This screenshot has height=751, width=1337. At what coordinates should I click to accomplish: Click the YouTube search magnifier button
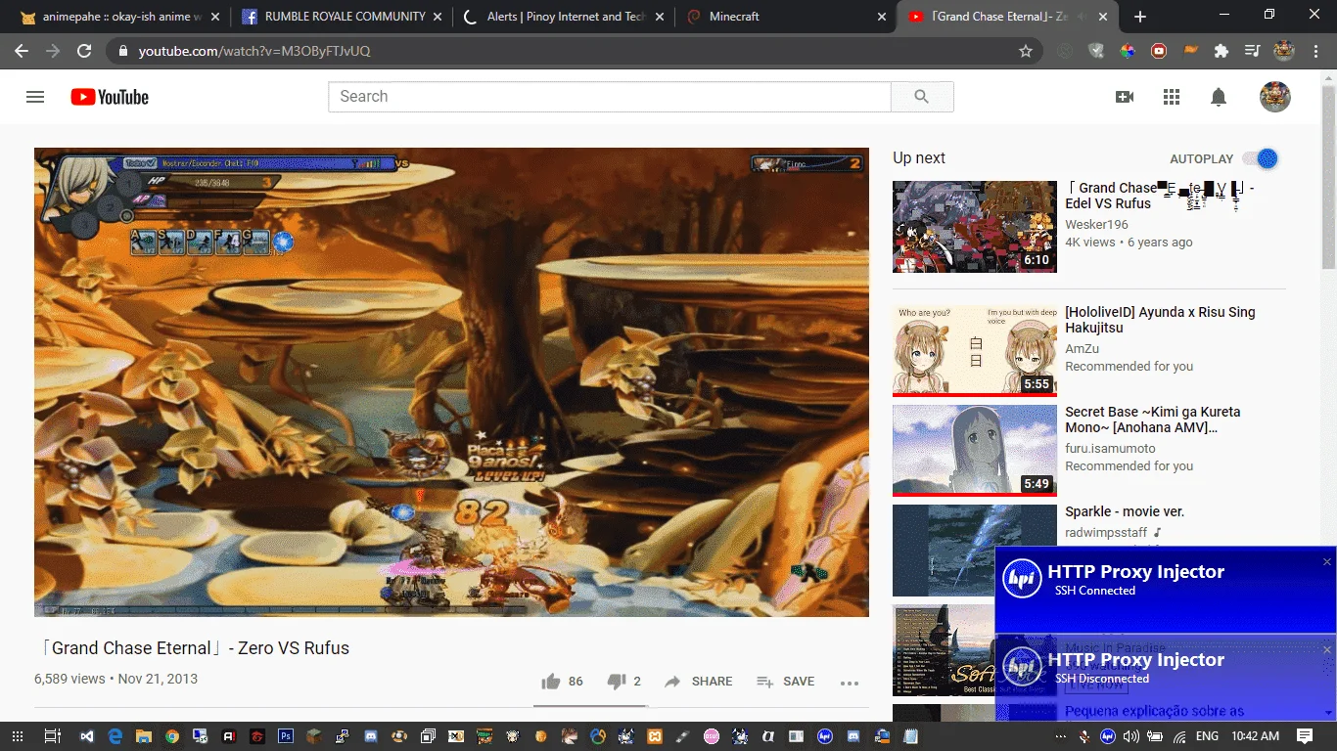921,97
